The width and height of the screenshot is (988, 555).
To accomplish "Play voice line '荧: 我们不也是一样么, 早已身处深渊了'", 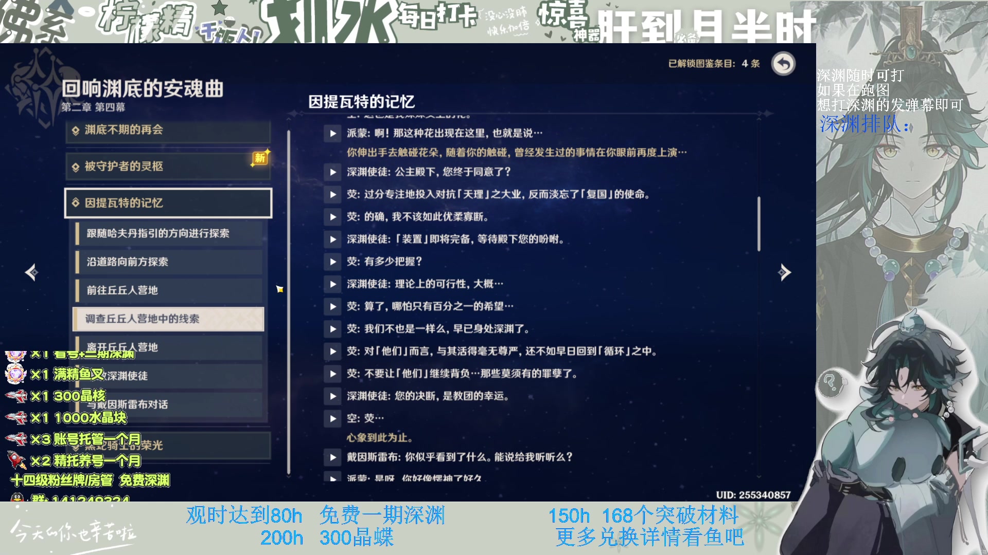I will coord(333,329).
